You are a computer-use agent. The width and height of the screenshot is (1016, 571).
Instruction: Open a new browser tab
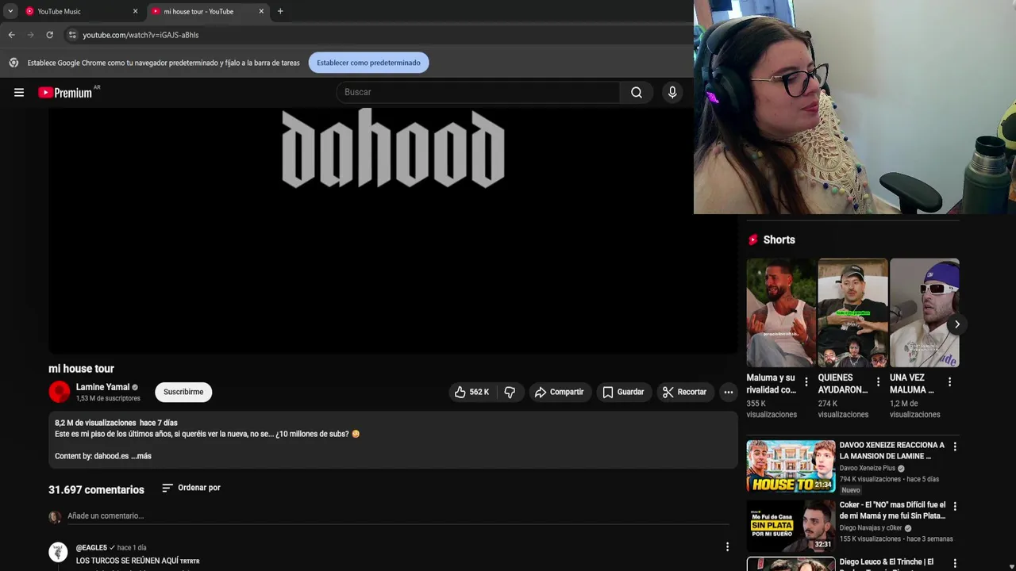coord(280,12)
